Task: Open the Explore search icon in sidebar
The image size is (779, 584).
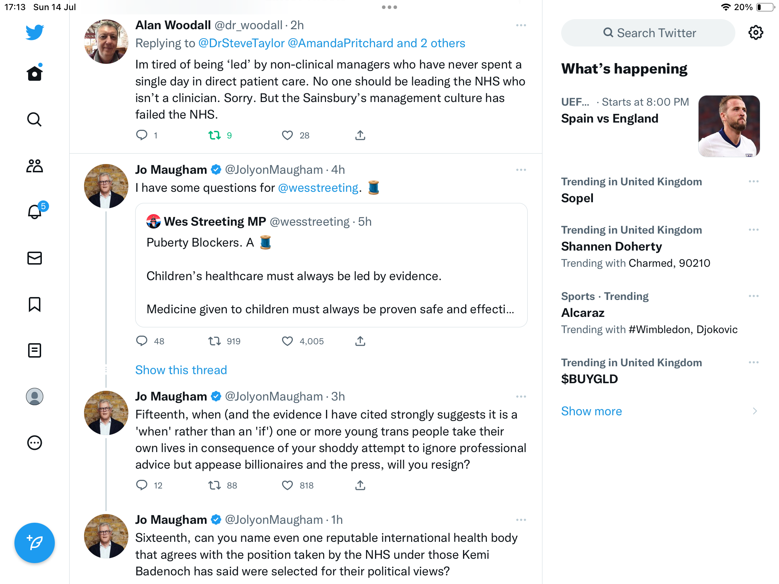Action: tap(35, 119)
